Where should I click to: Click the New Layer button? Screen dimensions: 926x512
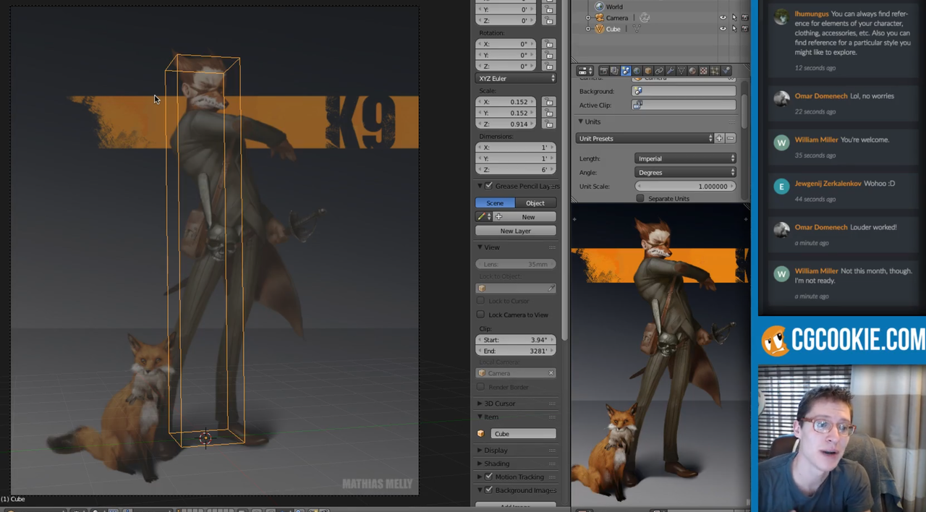point(516,231)
